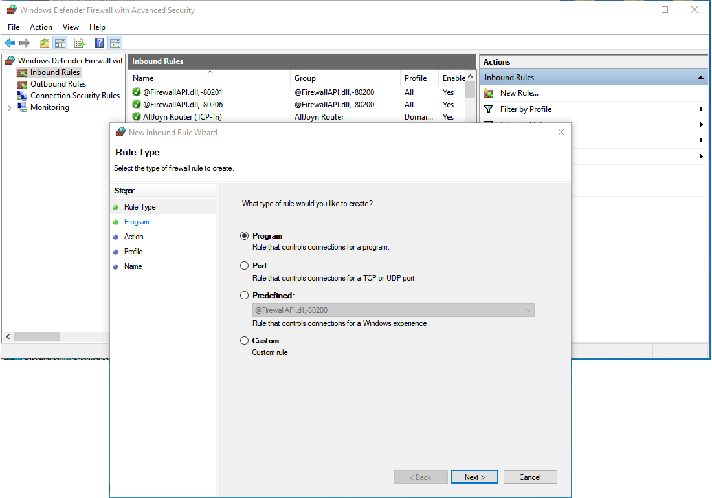
Task: Open the Action menu
Action: [x=41, y=27]
